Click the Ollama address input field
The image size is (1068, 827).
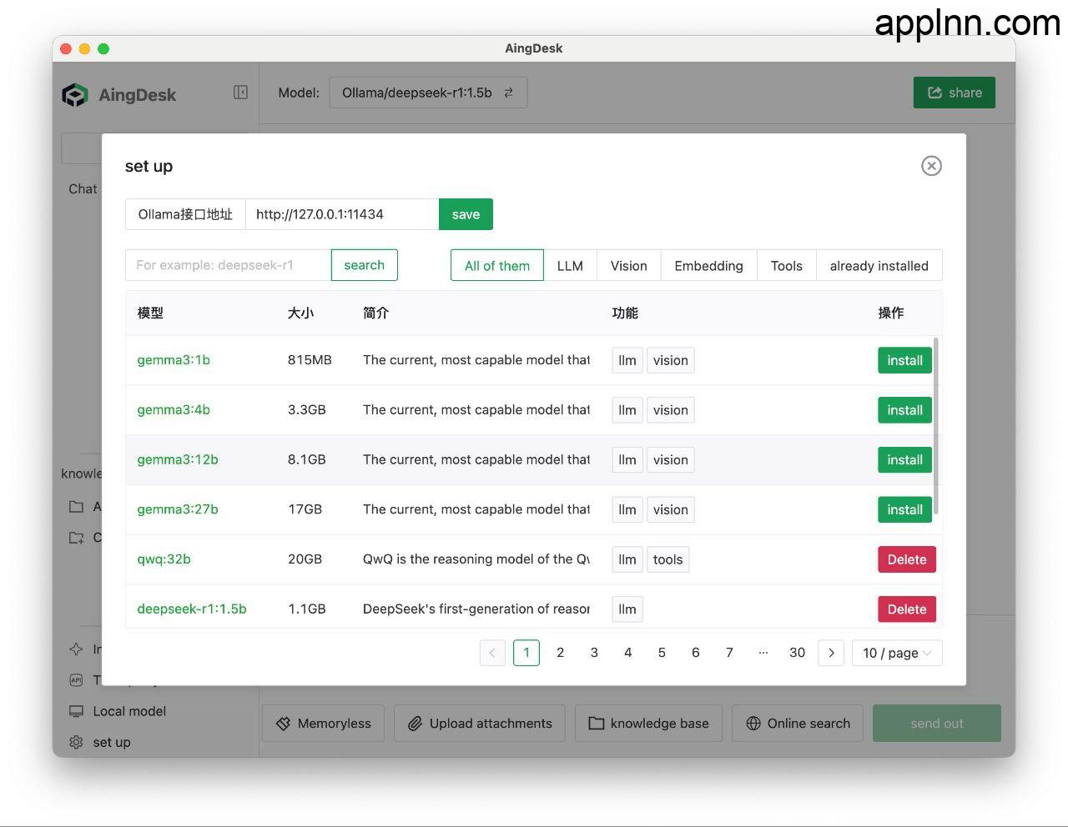(x=342, y=214)
